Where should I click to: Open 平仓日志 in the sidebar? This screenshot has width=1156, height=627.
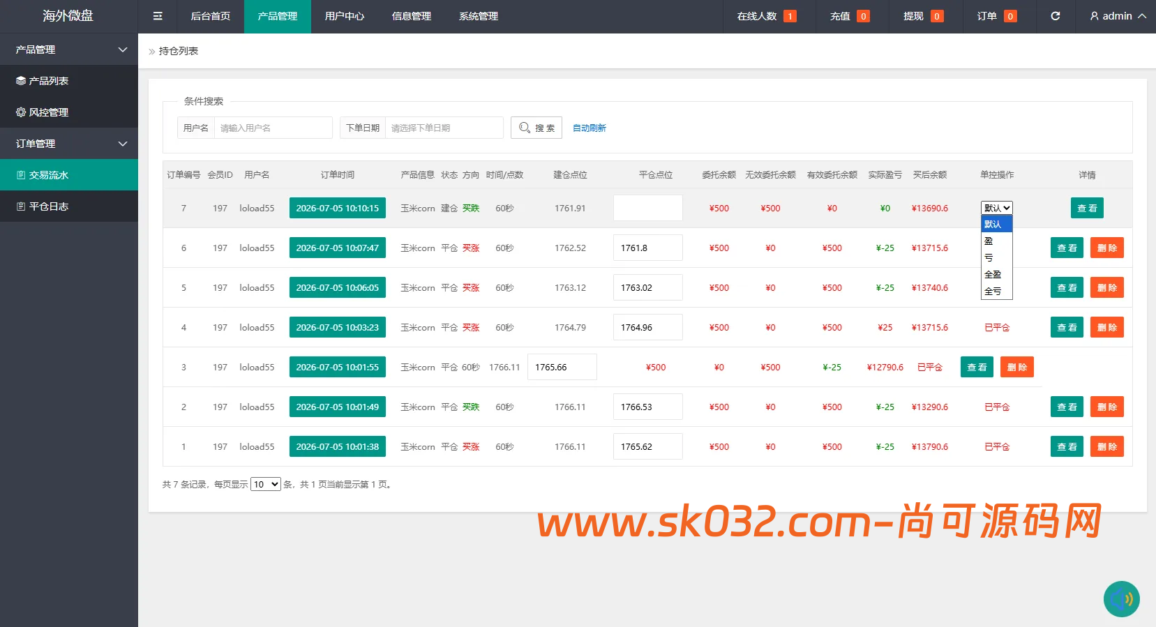(x=69, y=206)
